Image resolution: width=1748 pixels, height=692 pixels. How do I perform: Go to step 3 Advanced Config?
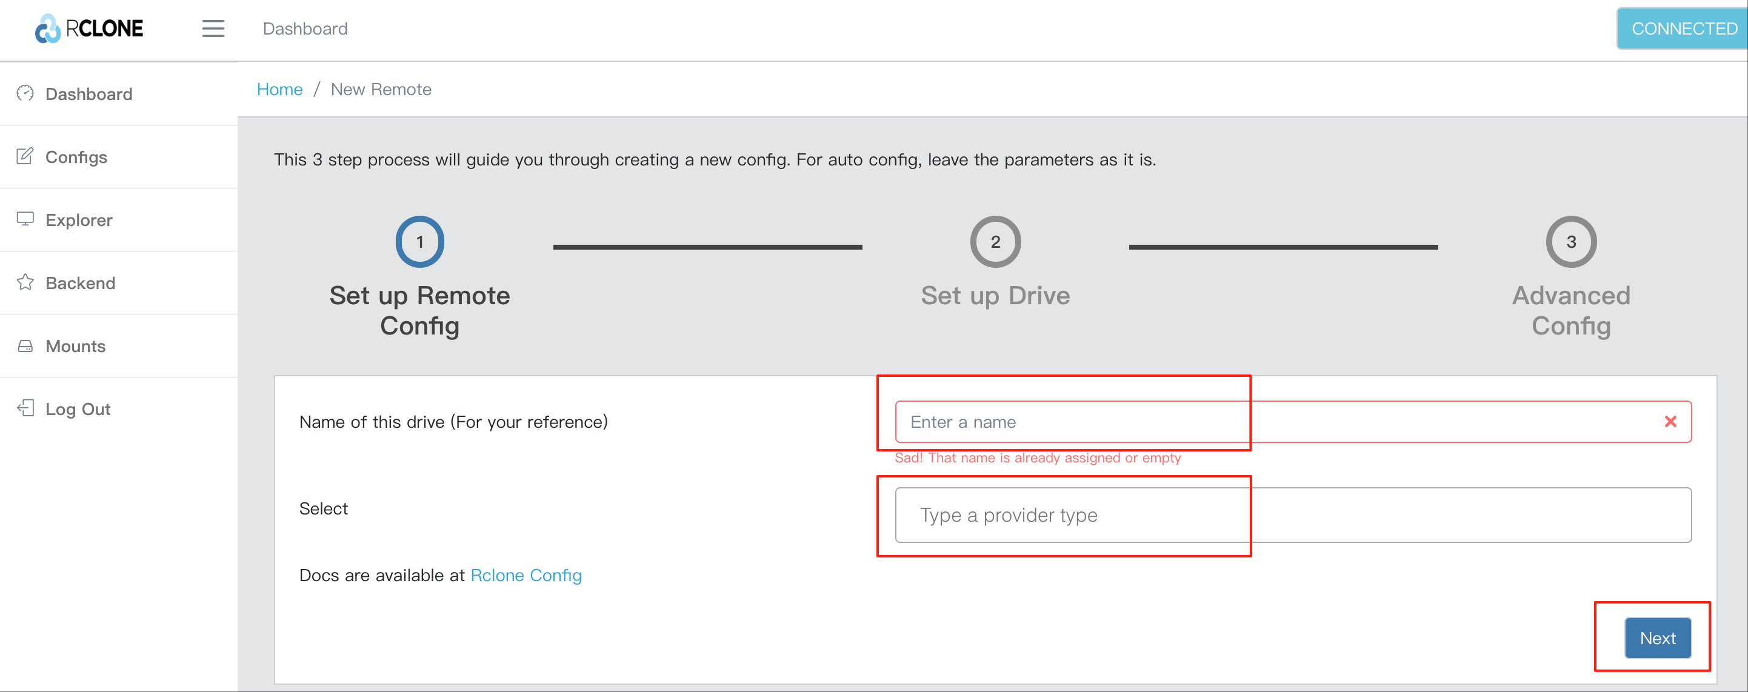(x=1571, y=242)
